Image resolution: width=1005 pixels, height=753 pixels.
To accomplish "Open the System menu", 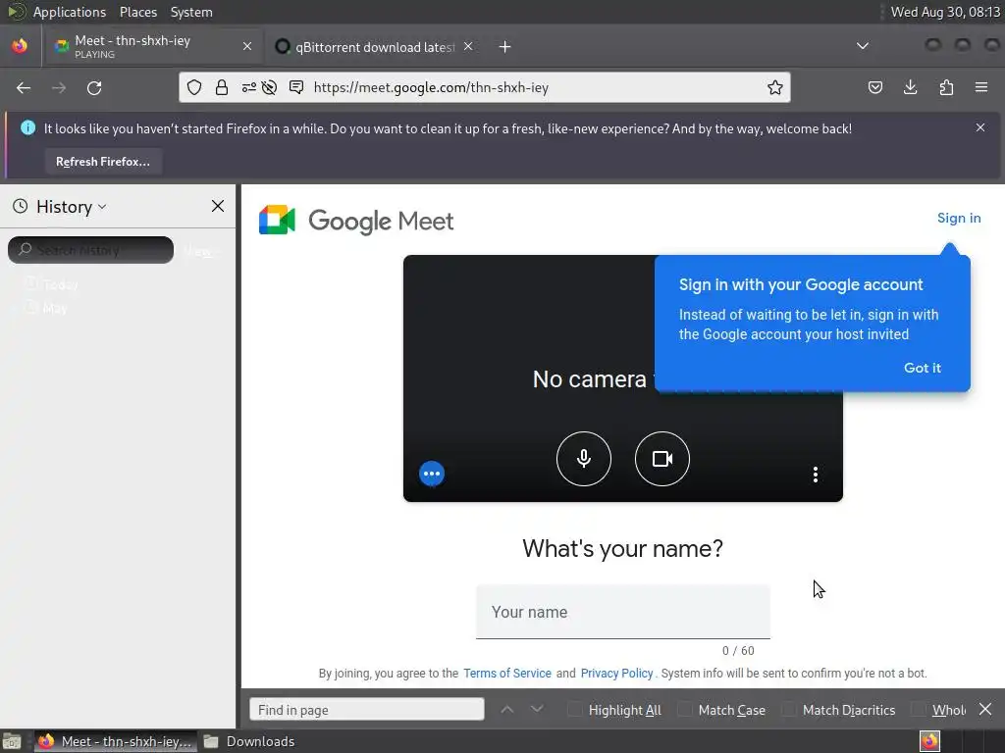I will tap(191, 12).
